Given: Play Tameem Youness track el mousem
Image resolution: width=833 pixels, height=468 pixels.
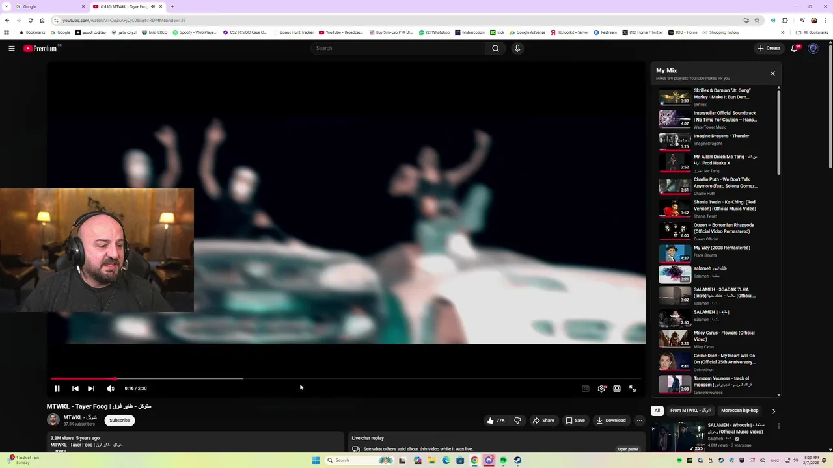Looking at the screenshot, I should tap(716, 385).
